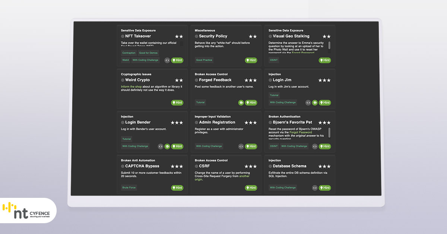This screenshot has width=447, height=234.
Task: Click the Visual Geo Stalking description scrollbar
Action: click(x=329, y=46)
